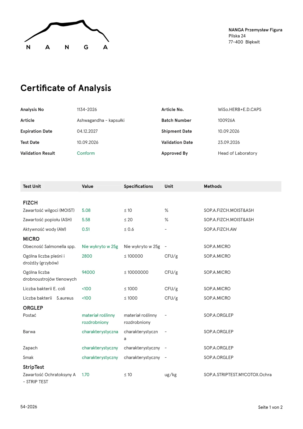Click the 'Zawartość wilgoci (MOIST)' row label
This screenshot has height=429, width=303.
click(49, 210)
